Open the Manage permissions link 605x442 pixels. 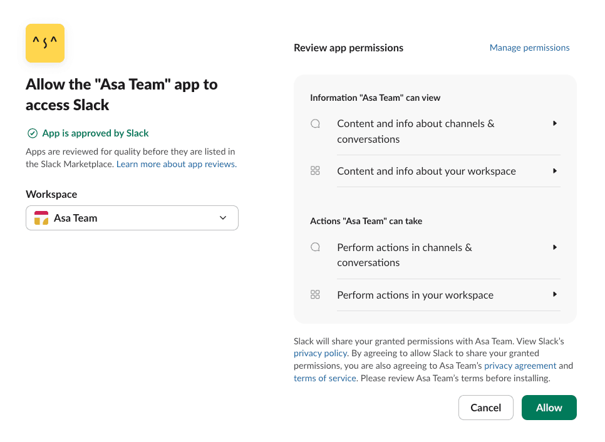coord(529,48)
